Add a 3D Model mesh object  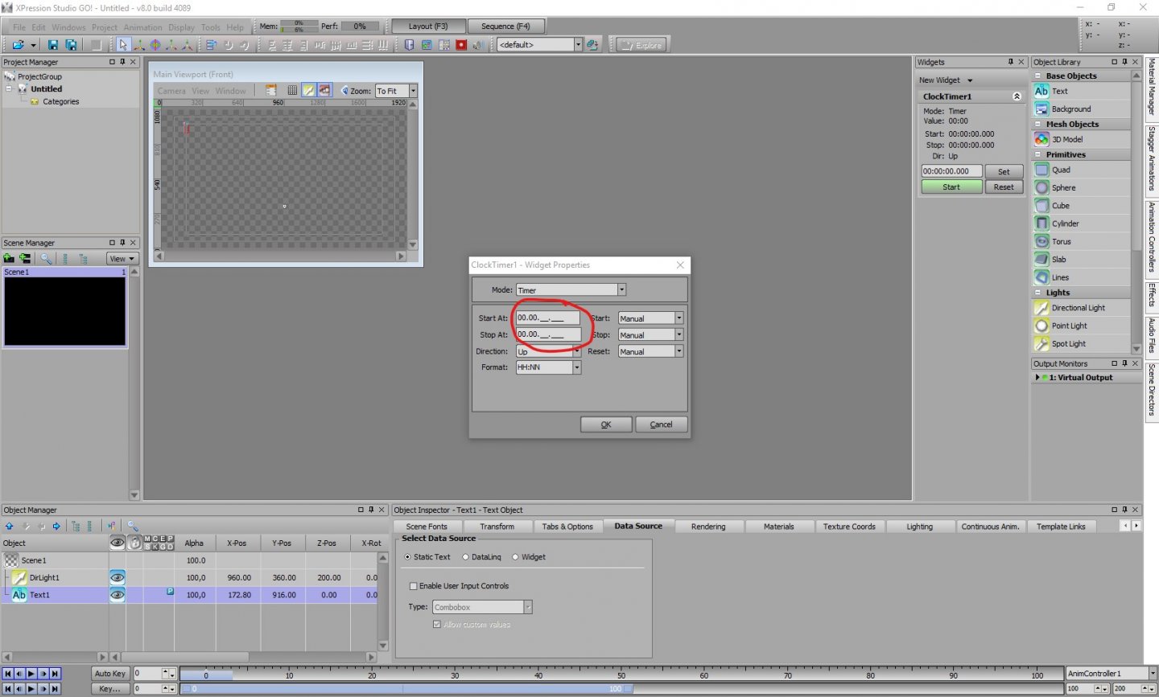(1082, 140)
